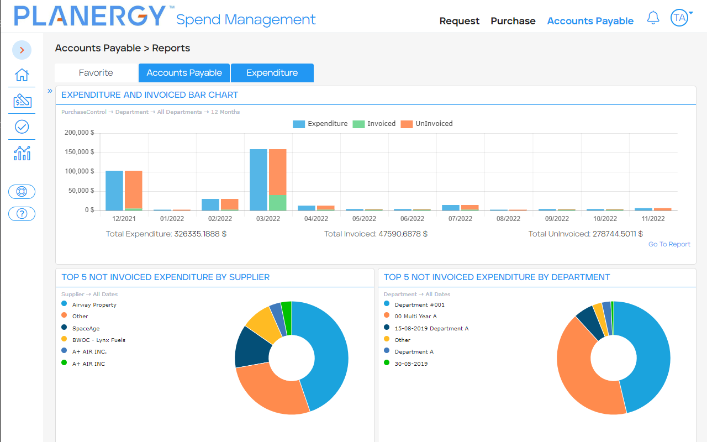Click Total Expenditure: 326335.1888 $ text
Image resolution: width=707 pixels, height=442 pixels.
[x=166, y=234]
